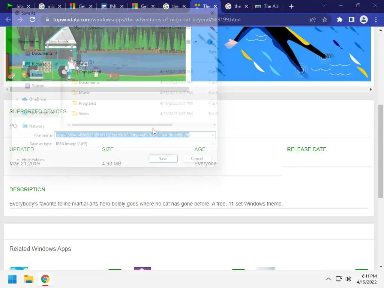Click the right arrow of the screenshot carousel
The width and height of the screenshot is (384, 288).
pos(370,89)
